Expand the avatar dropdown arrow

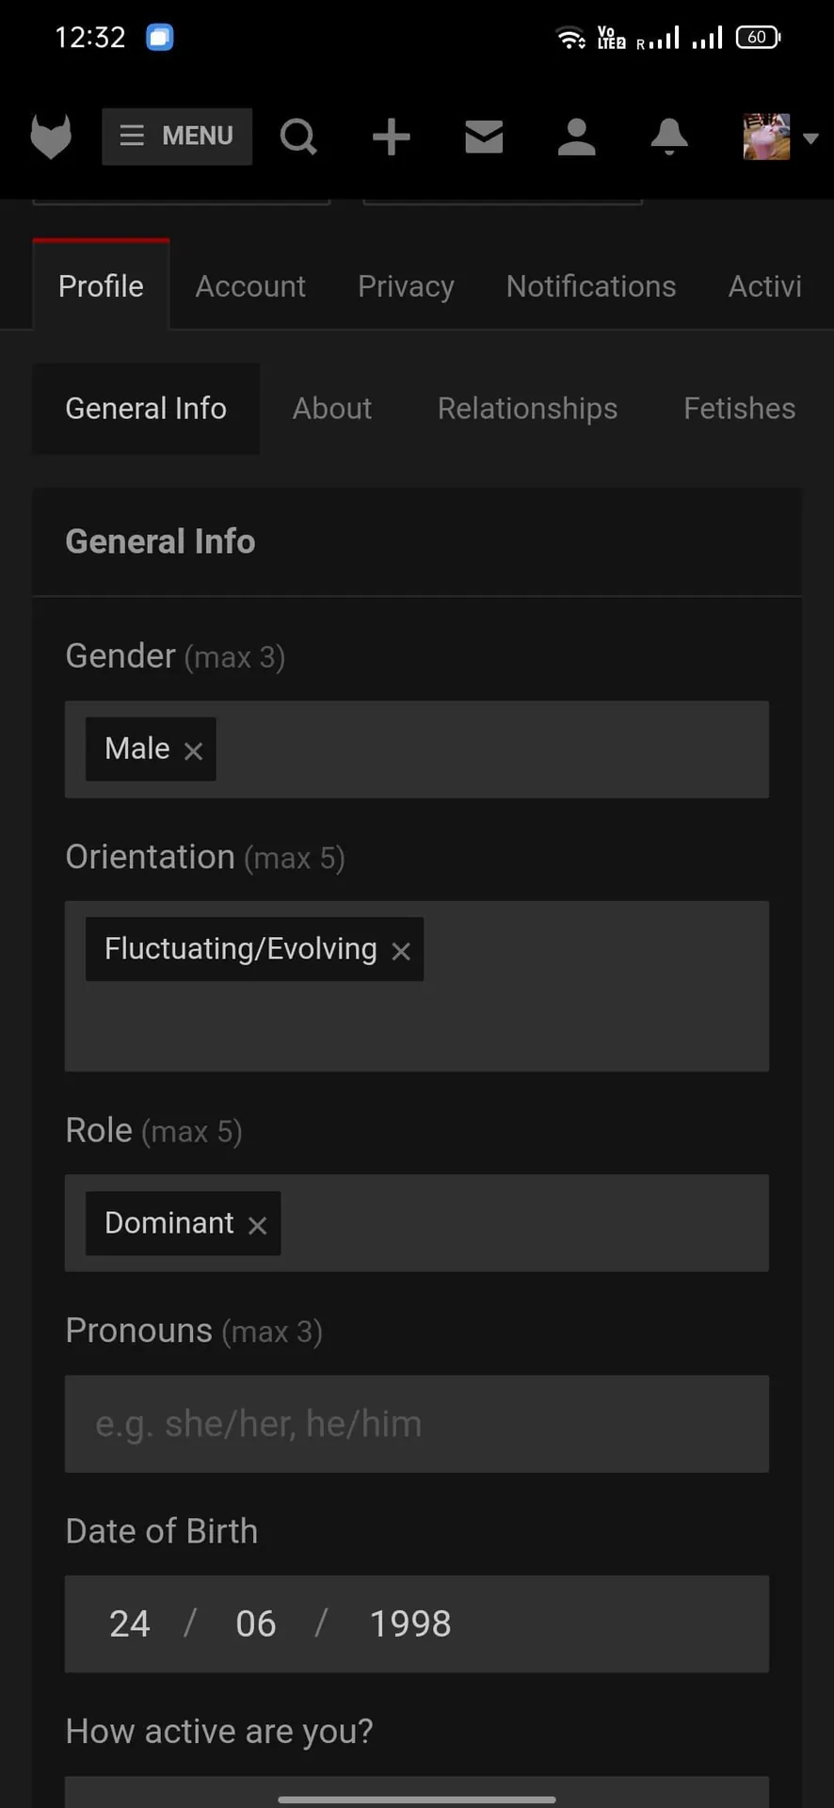[x=810, y=138]
